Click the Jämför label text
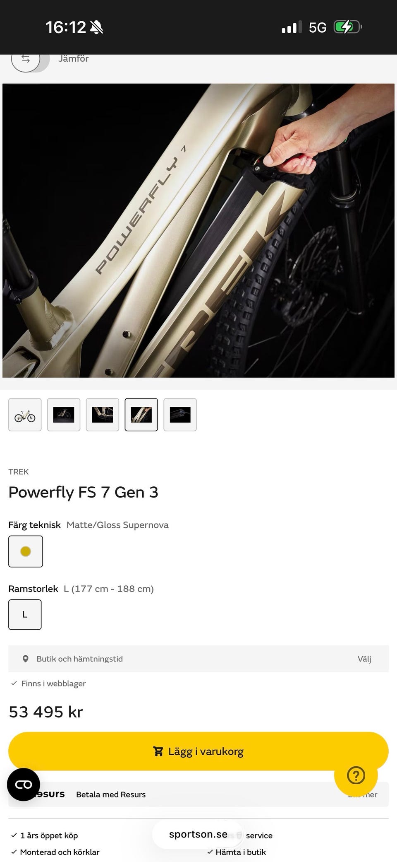Image resolution: width=397 pixels, height=862 pixels. pyautogui.click(x=74, y=59)
